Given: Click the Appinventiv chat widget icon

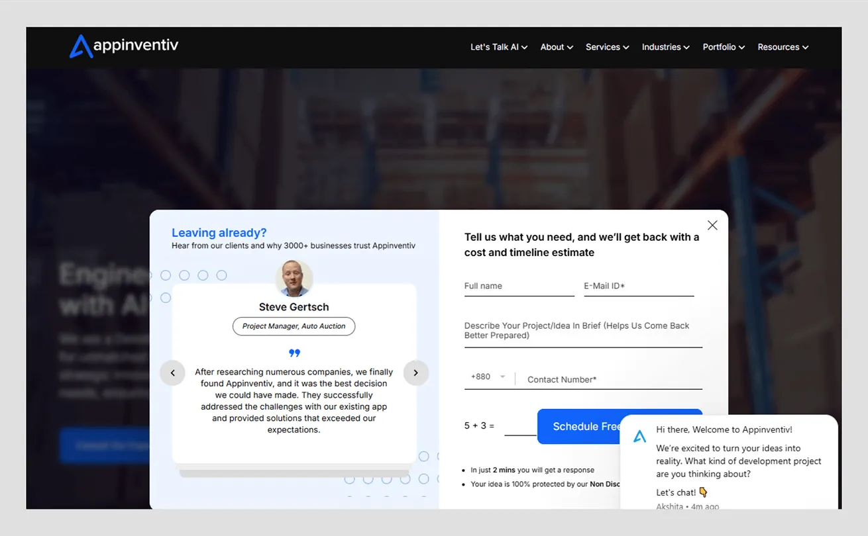Looking at the screenshot, I should pyautogui.click(x=639, y=437).
